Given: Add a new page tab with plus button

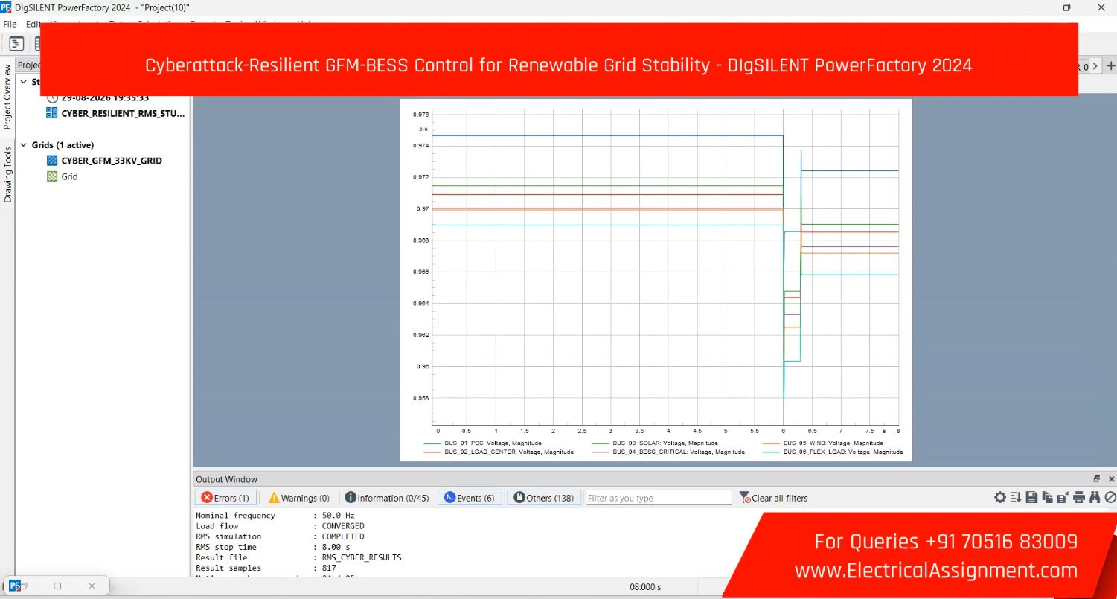Looking at the screenshot, I should [x=1110, y=66].
